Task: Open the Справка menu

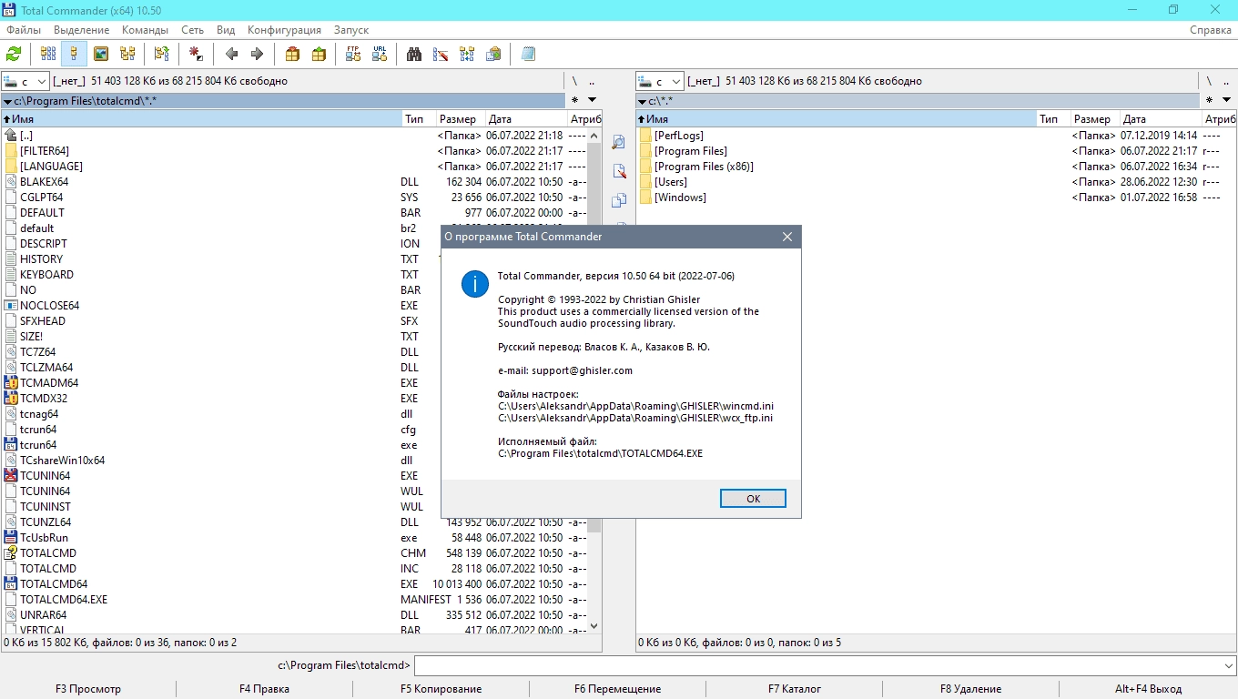Action: tap(1211, 30)
